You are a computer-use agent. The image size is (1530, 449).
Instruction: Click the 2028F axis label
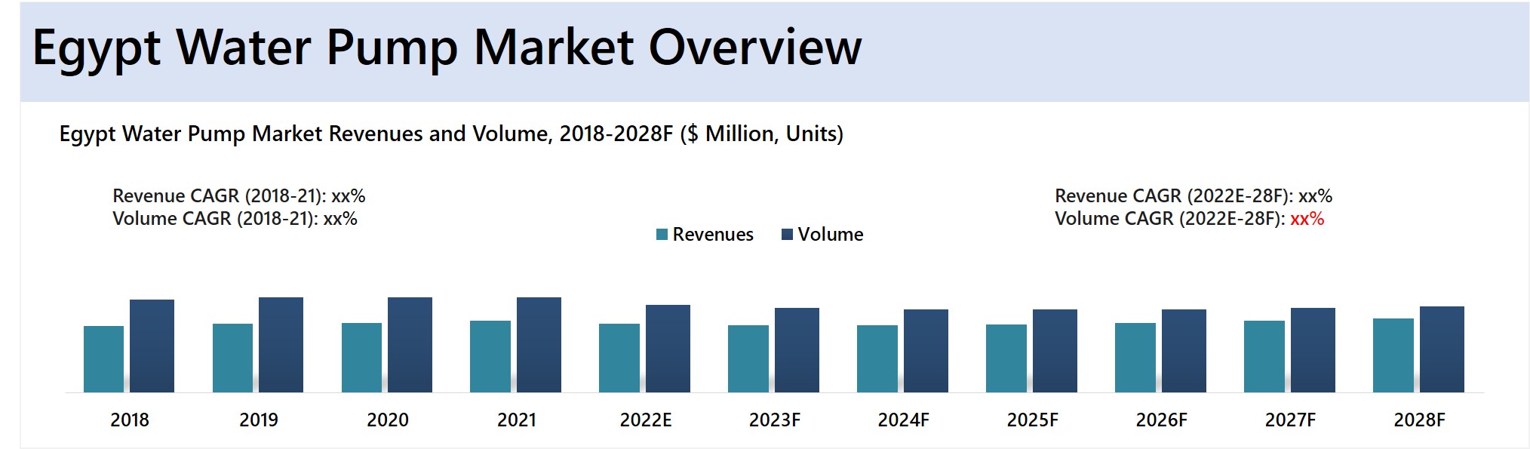pyautogui.click(x=1419, y=420)
